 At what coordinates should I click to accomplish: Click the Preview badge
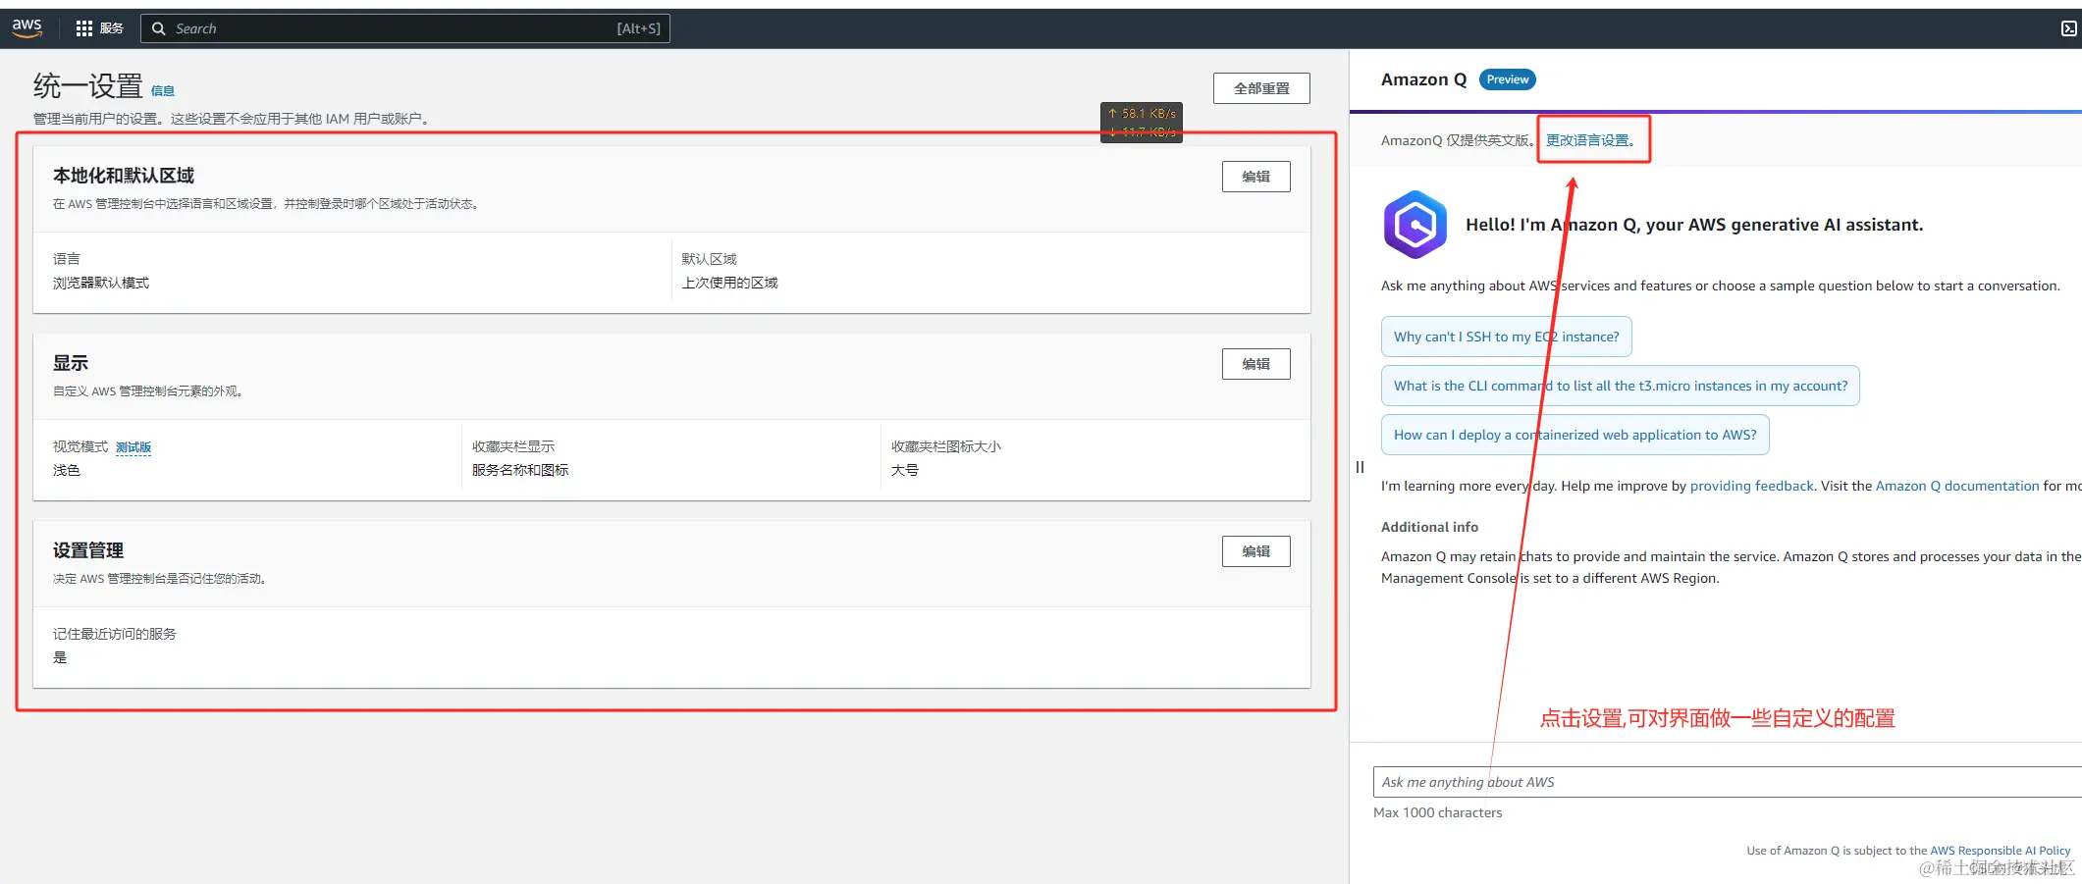point(1507,79)
